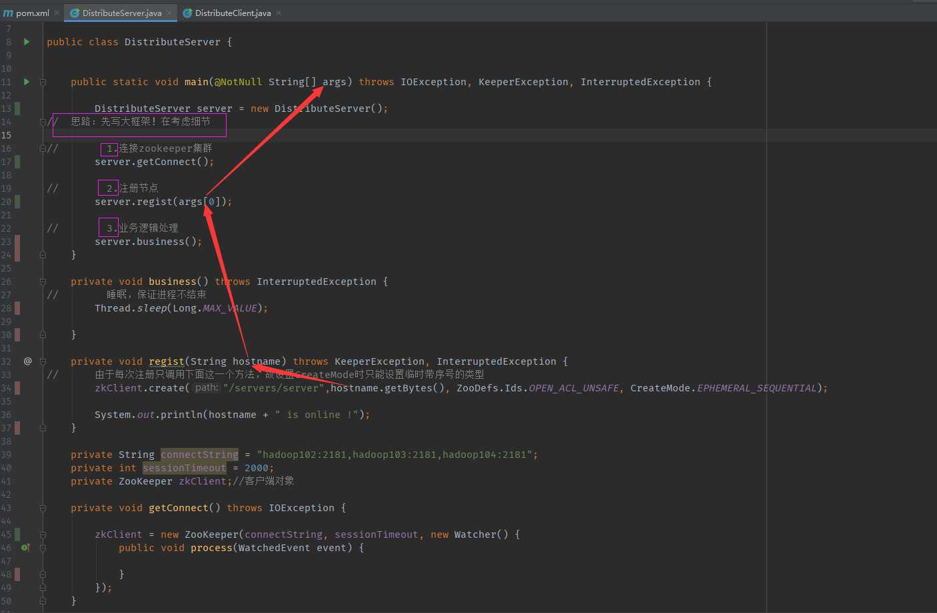This screenshot has height=613, width=937.
Task: Close the pom.xml tab
Action: pos(57,13)
